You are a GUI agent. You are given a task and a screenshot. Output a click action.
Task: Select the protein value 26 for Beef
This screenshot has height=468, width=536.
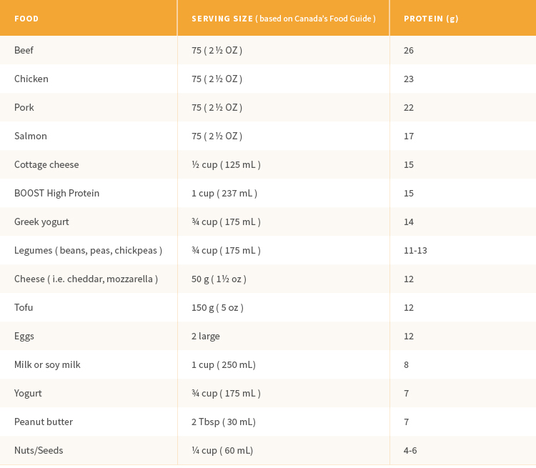point(409,50)
